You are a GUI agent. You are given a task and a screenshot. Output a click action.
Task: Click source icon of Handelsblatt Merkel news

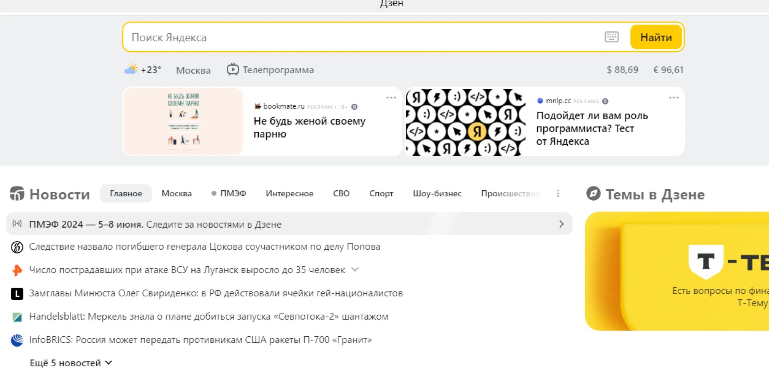(x=17, y=317)
